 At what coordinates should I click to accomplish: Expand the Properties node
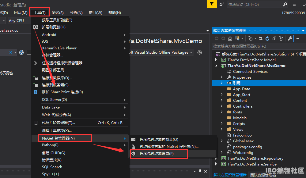coord(221,77)
